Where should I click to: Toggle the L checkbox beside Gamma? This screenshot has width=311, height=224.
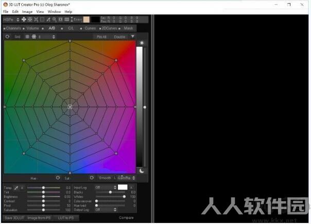pyautogui.click(x=115, y=178)
